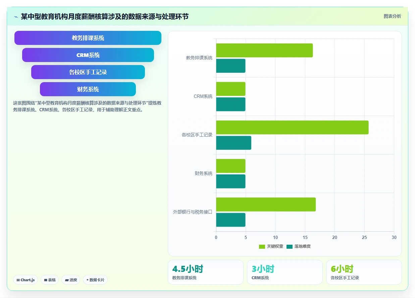Click the 关键权重 bar for 财务系统

point(231,166)
